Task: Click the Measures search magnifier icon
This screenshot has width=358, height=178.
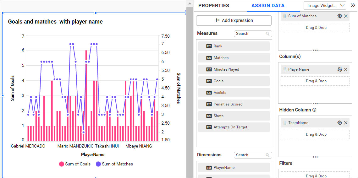Action: pos(267,34)
